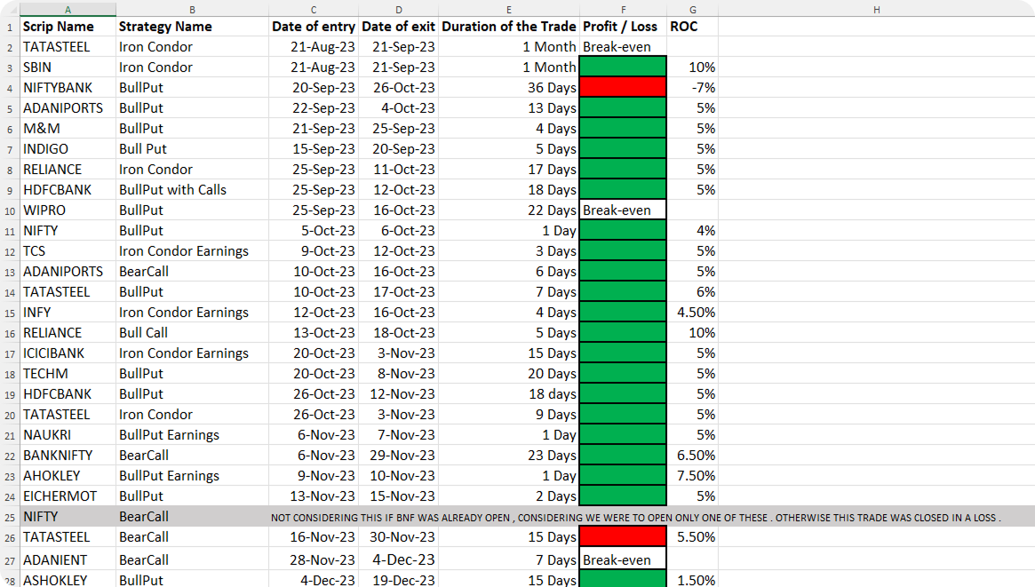Screen dimensions: 1035x587
Task: Select row 25 via its row number
Action: pos(10,516)
